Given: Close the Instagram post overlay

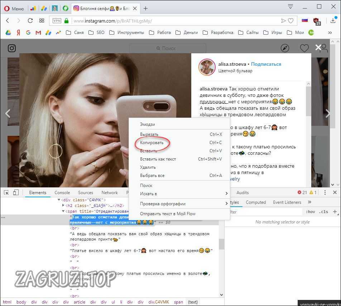Looking at the screenshot, I should point(318,47).
